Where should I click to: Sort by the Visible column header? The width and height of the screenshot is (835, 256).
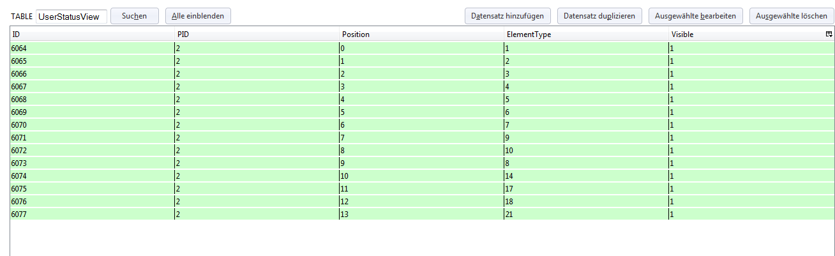[x=746, y=34]
